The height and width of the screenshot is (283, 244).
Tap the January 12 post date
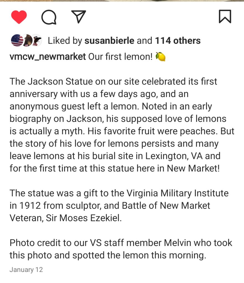[x=26, y=270]
